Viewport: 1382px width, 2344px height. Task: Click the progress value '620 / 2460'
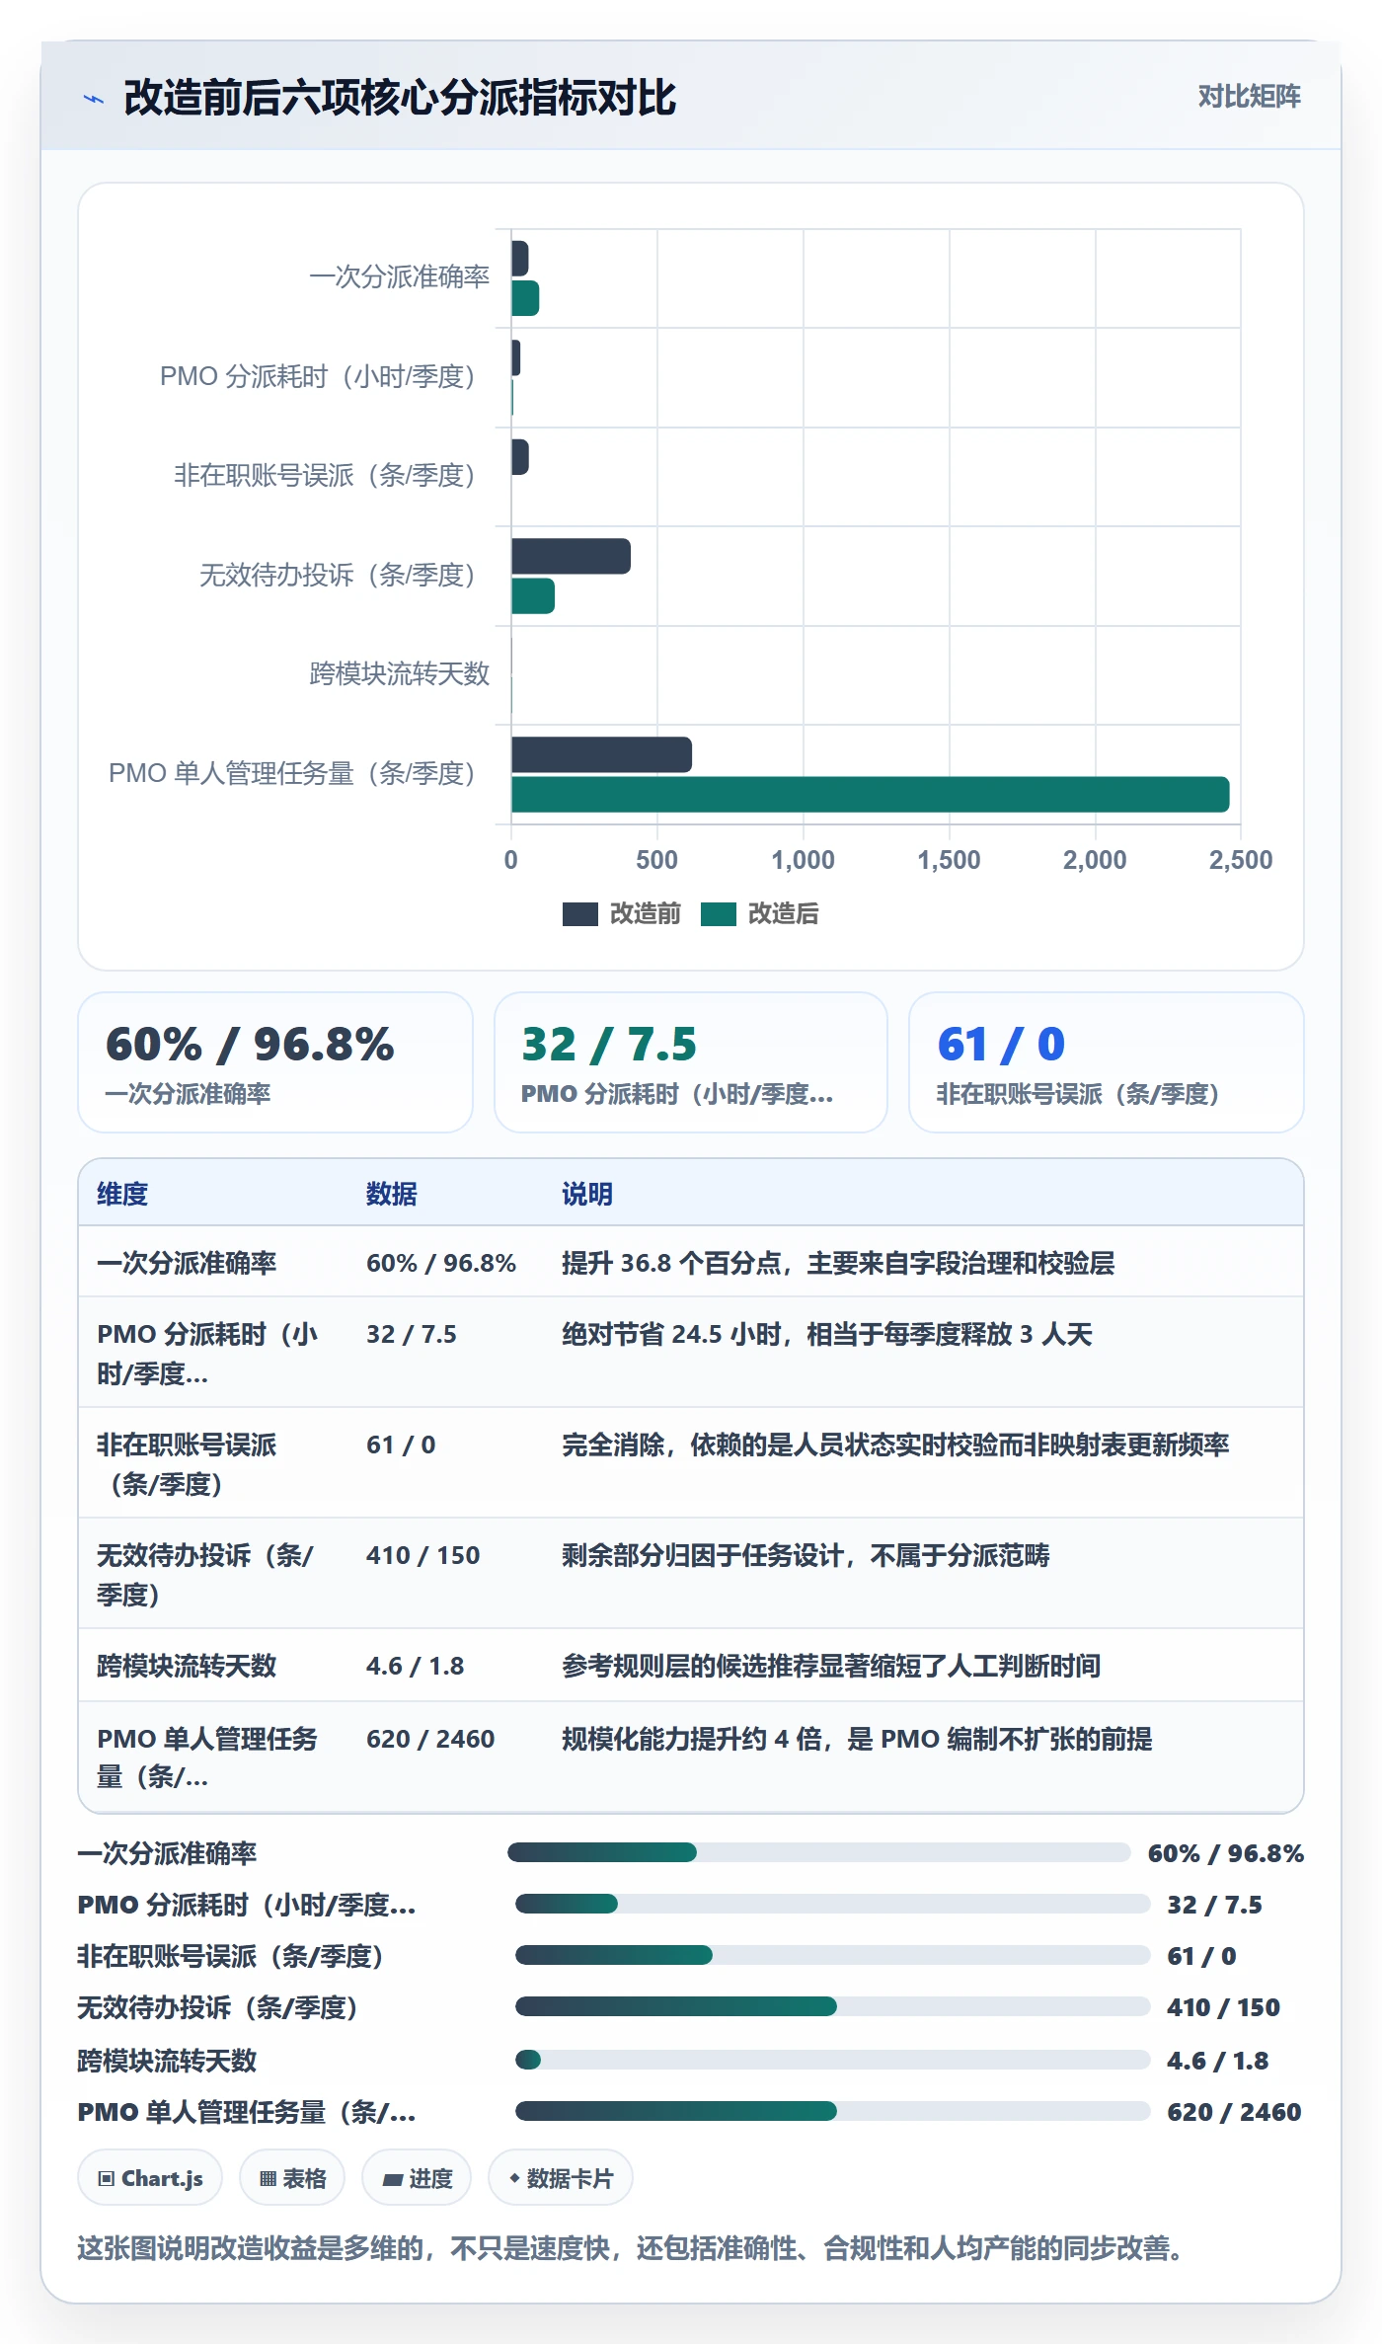(1234, 2112)
